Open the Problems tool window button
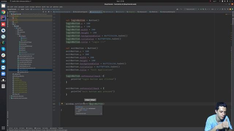Viewport: 234px width, 131px height. click(x=29, y=128)
